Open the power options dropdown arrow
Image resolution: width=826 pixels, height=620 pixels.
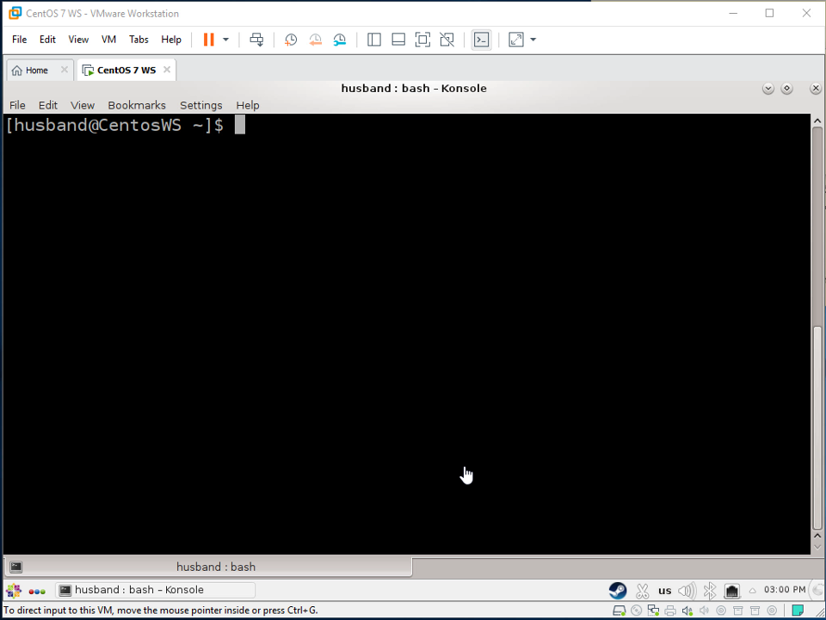coord(226,40)
